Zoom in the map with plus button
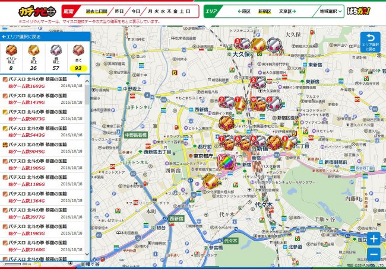 373,239
